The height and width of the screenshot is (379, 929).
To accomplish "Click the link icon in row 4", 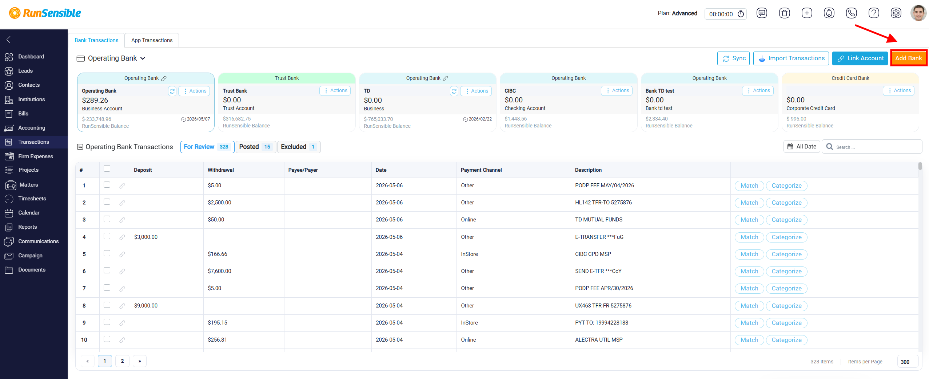I will 122,237.
